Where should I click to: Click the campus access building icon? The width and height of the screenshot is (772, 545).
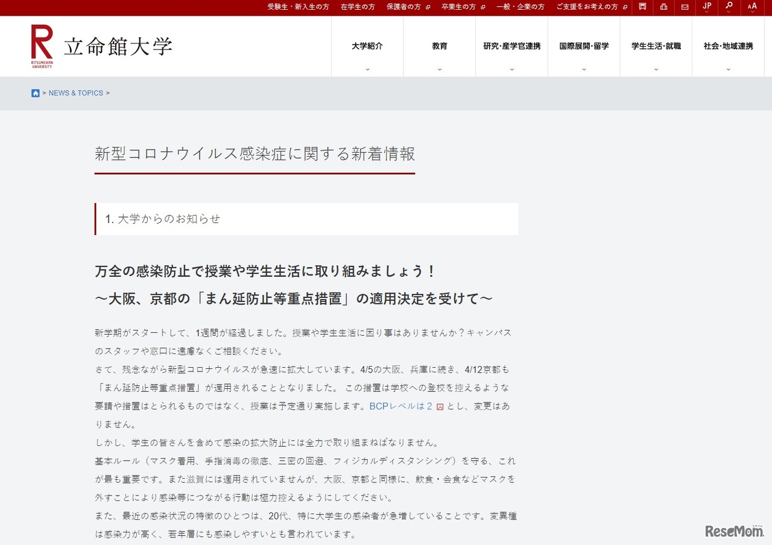click(x=663, y=7)
